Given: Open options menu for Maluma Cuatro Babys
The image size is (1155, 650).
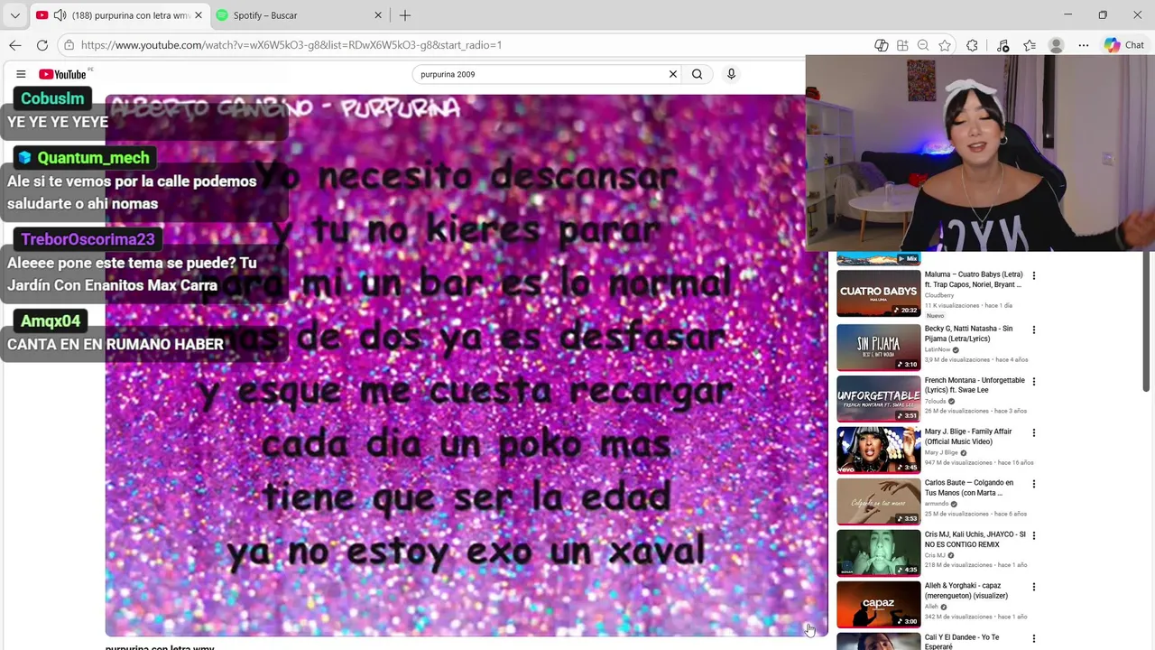Looking at the screenshot, I should 1034,276.
